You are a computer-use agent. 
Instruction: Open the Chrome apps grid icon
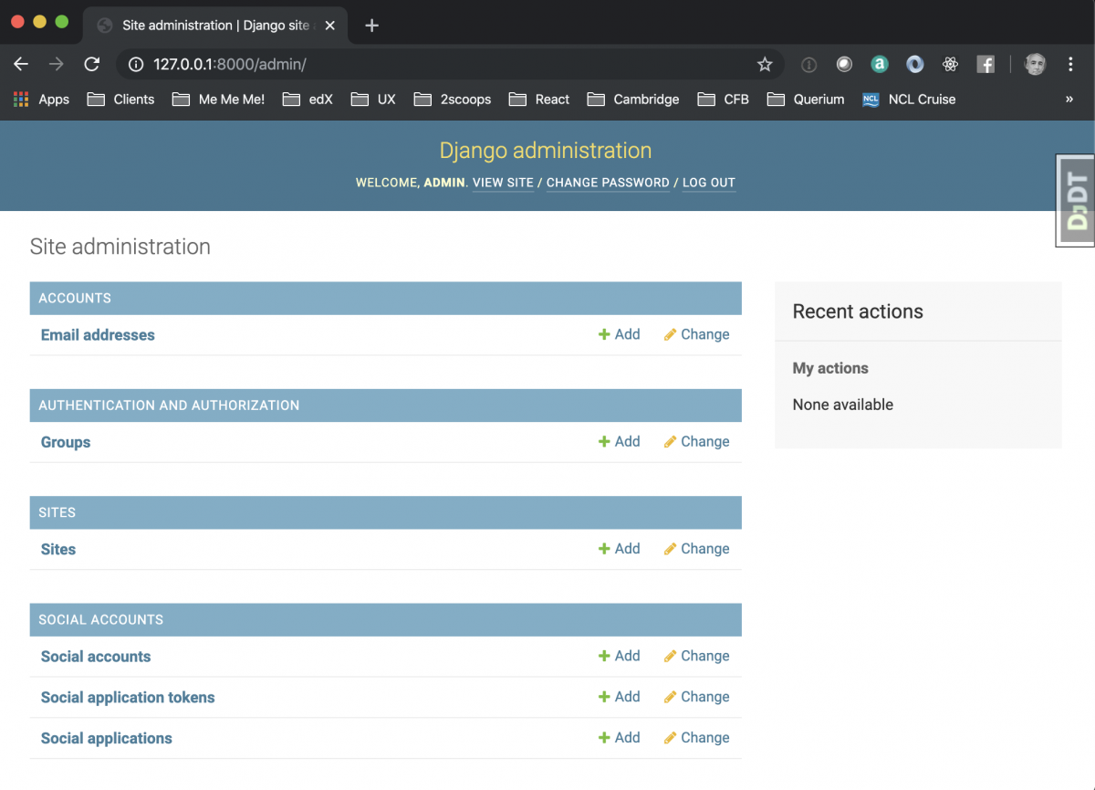click(x=20, y=99)
